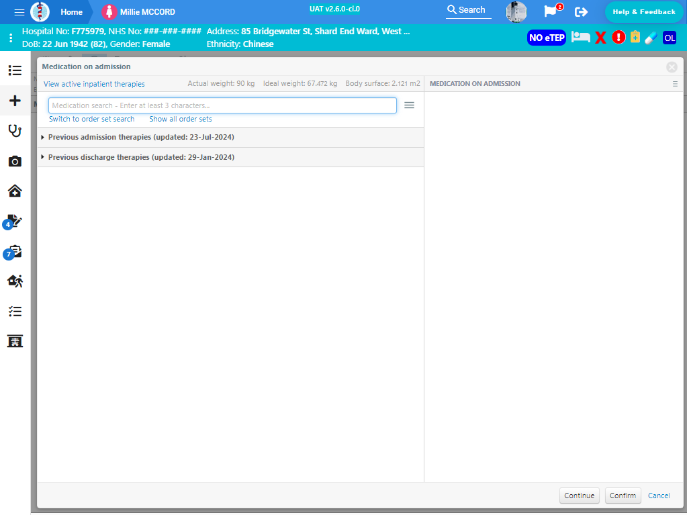Expand Previous discharge therapies section

point(230,157)
